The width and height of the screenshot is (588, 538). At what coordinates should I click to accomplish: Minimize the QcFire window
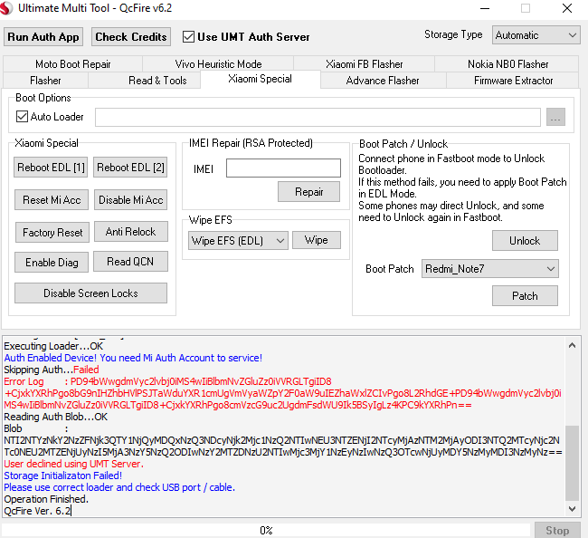[x=485, y=8]
